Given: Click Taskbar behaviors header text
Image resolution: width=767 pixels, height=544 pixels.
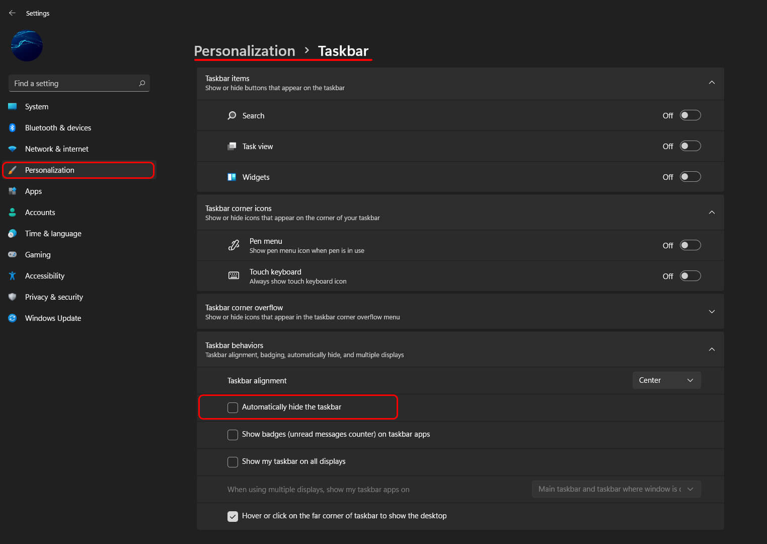Looking at the screenshot, I should pos(234,346).
